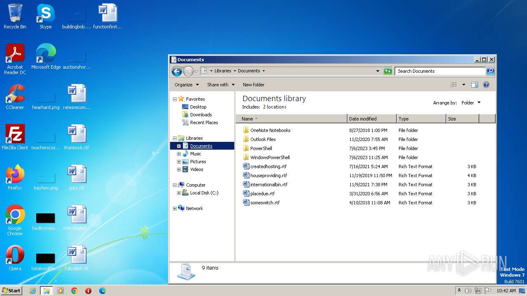Select FileZilla Client desktop icon

coord(15,137)
